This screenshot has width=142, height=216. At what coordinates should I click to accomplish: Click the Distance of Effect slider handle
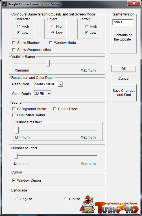tap(17, 130)
